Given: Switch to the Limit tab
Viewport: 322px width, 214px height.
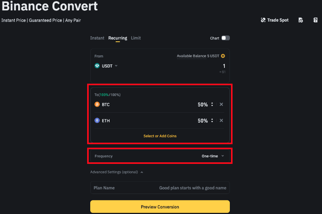Looking at the screenshot, I should tap(136, 38).
